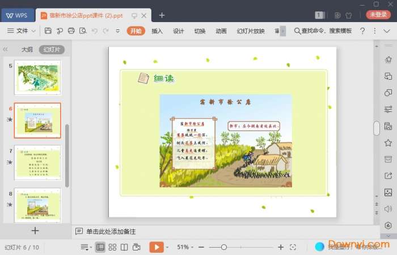Click the skin shirt icon in title bar

(x=349, y=15)
